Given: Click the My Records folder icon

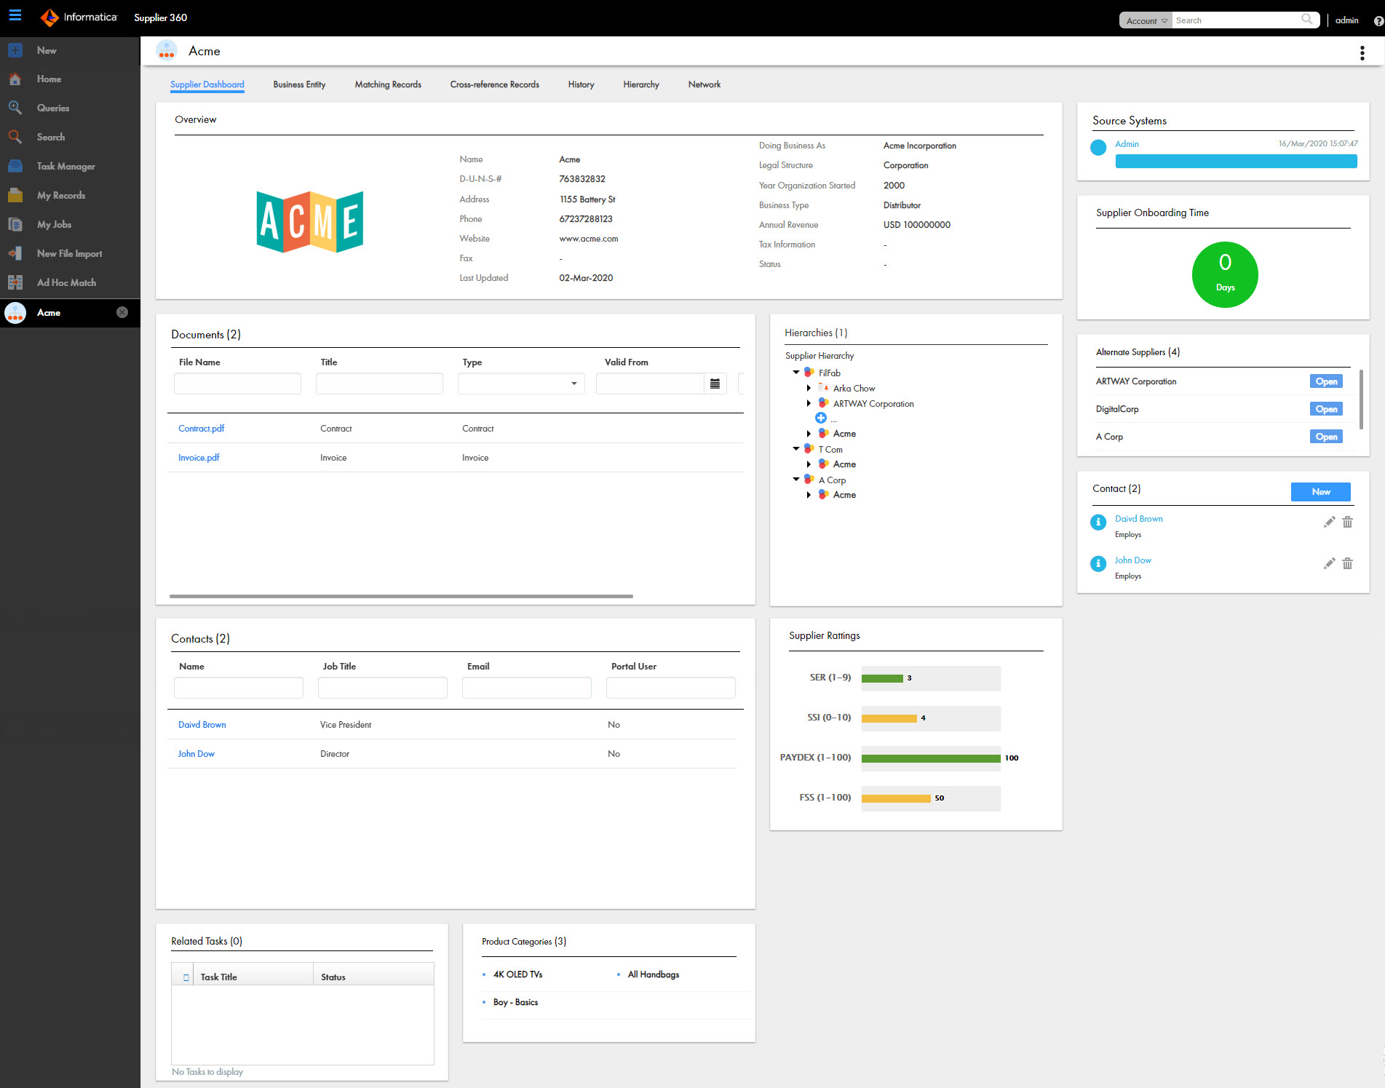Looking at the screenshot, I should pos(15,195).
